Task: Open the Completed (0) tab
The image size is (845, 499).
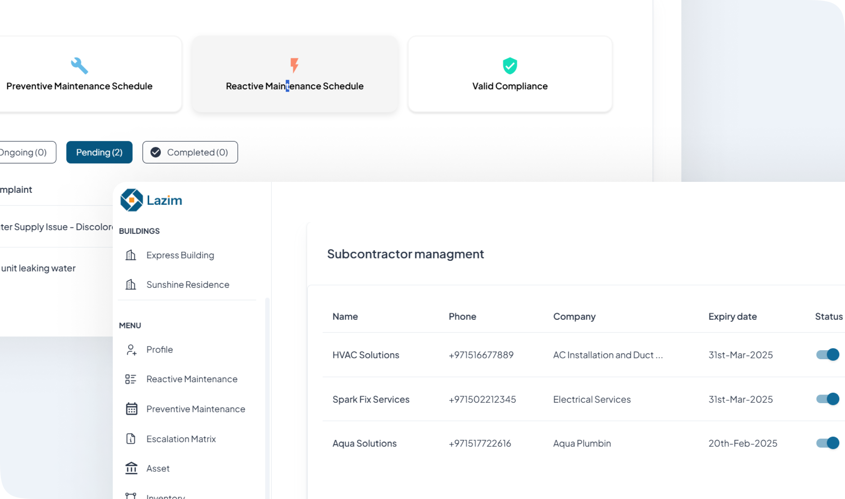Action: coord(190,152)
